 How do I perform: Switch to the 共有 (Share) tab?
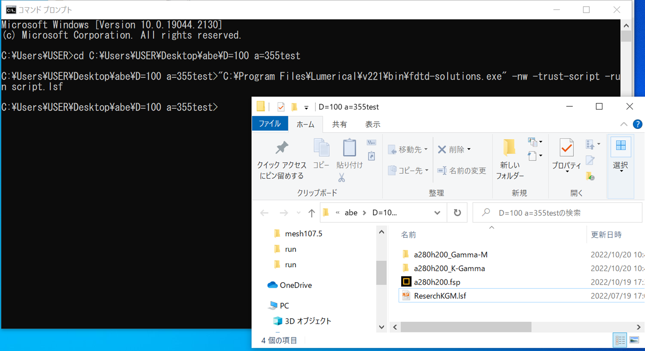[340, 124]
